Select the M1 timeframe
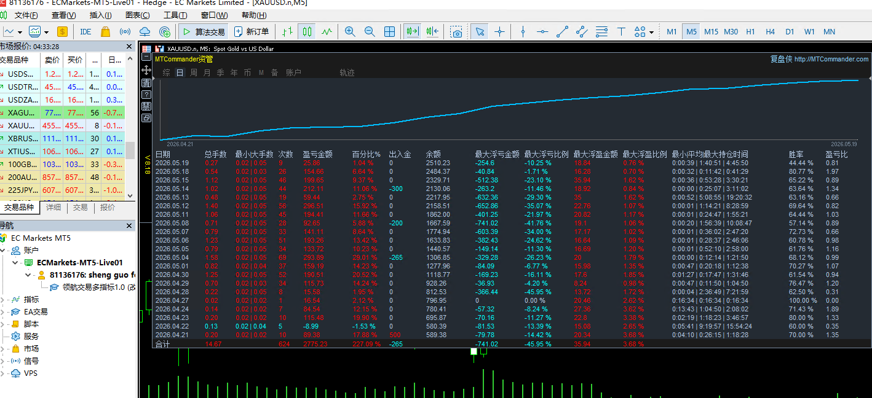 [672, 31]
